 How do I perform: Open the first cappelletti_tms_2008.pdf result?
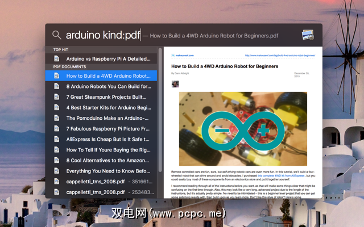(x=101, y=182)
